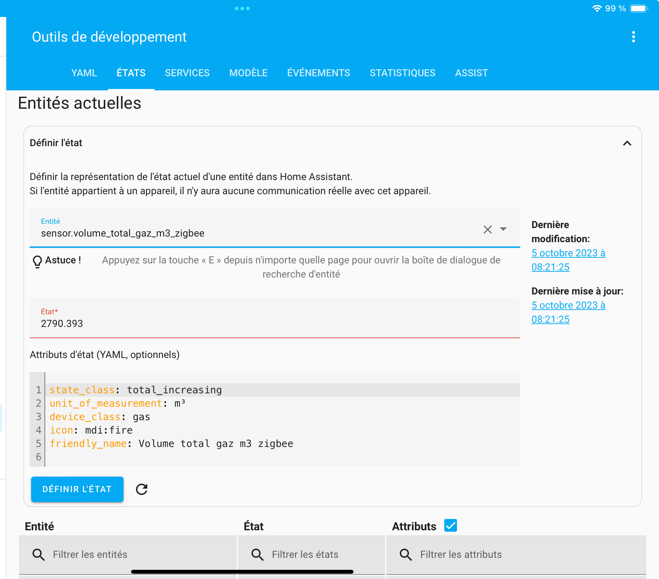Click the search icon in entity filter

tap(38, 555)
